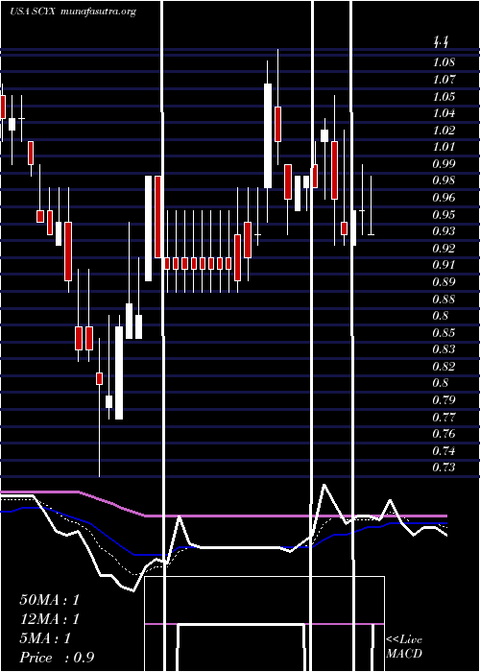Select the 0.79 price axis label
The image size is (480, 672).
click(444, 400)
